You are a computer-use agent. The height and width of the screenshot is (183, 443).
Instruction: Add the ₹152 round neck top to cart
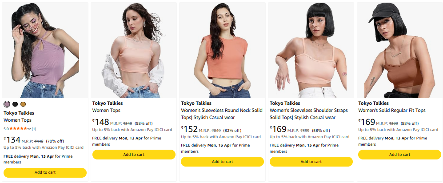click(222, 162)
